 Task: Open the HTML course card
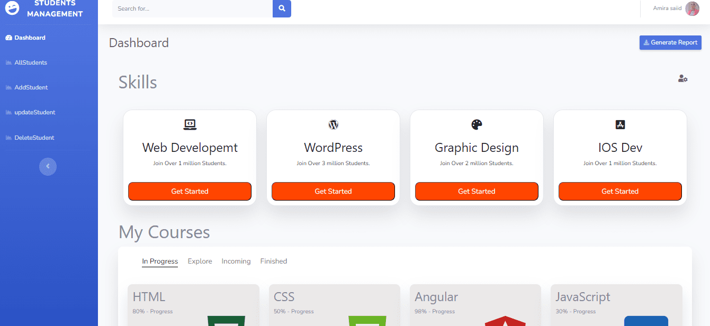tap(193, 305)
